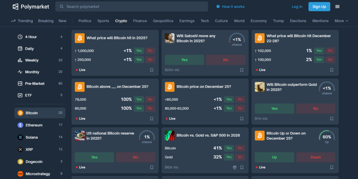The width and height of the screenshot is (358, 179).
Task: Open the Sports category tab
Action: pos(103,21)
